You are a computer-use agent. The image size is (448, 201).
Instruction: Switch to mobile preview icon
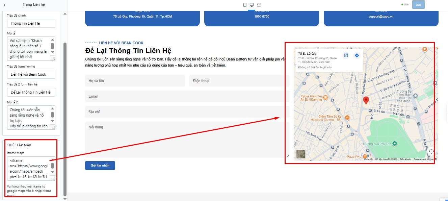(245, 5)
